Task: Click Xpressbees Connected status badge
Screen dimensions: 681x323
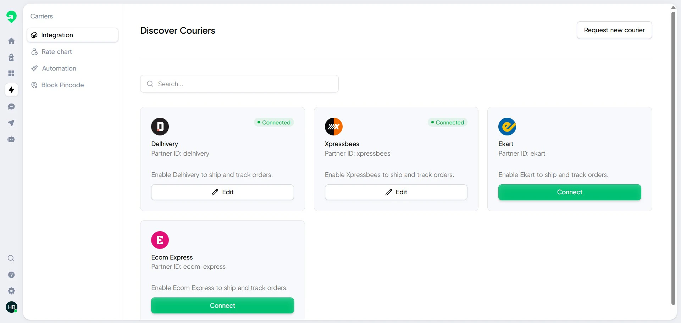Action: click(x=448, y=122)
